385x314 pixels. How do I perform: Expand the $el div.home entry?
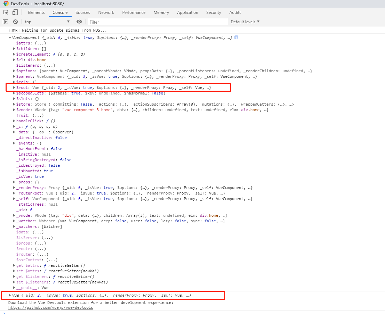pos(14,60)
